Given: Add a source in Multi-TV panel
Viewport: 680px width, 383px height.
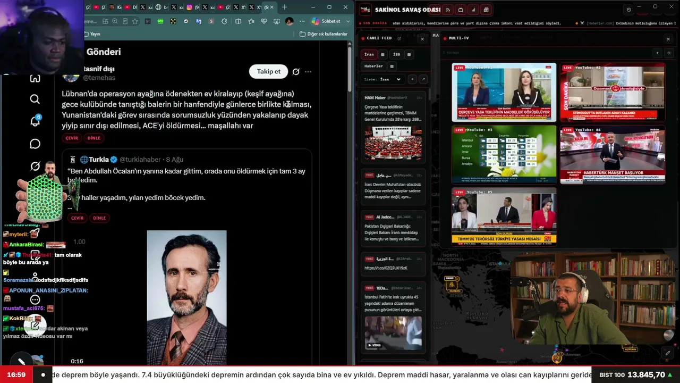Looking at the screenshot, I should 657,53.
